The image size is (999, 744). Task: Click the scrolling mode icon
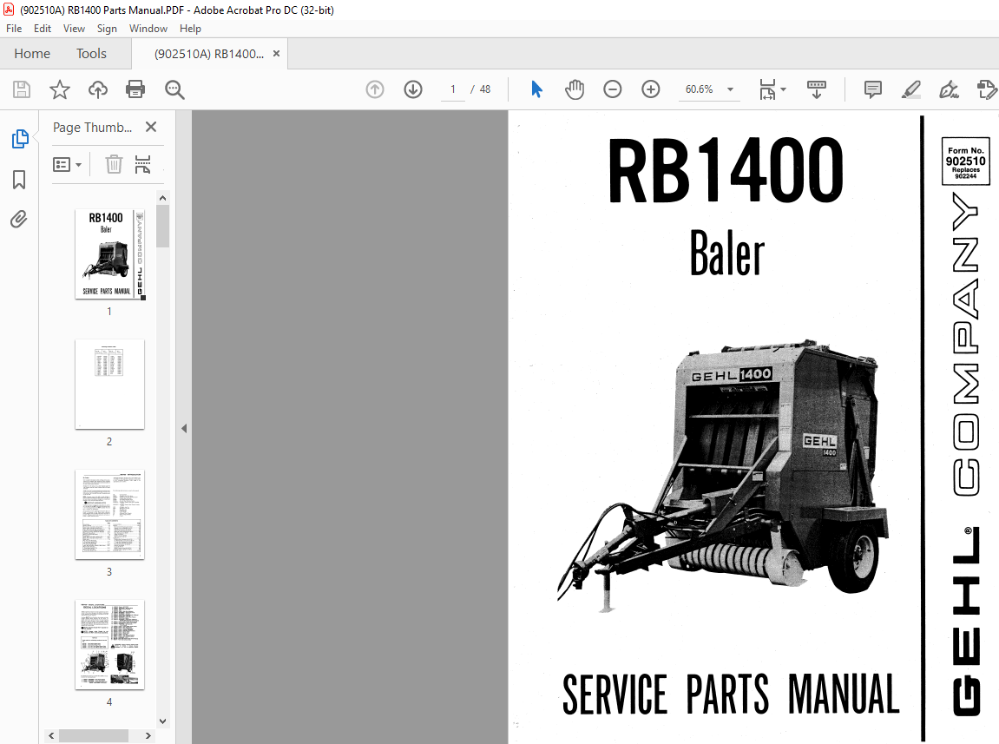click(816, 89)
